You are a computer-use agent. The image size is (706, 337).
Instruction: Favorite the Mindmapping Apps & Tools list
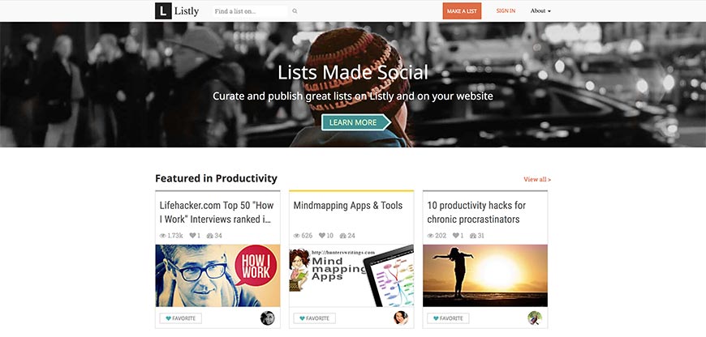(x=314, y=318)
